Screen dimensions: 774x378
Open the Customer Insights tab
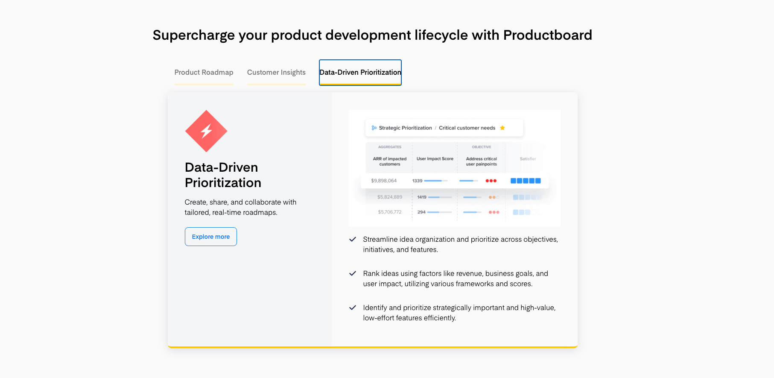click(x=276, y=73)
